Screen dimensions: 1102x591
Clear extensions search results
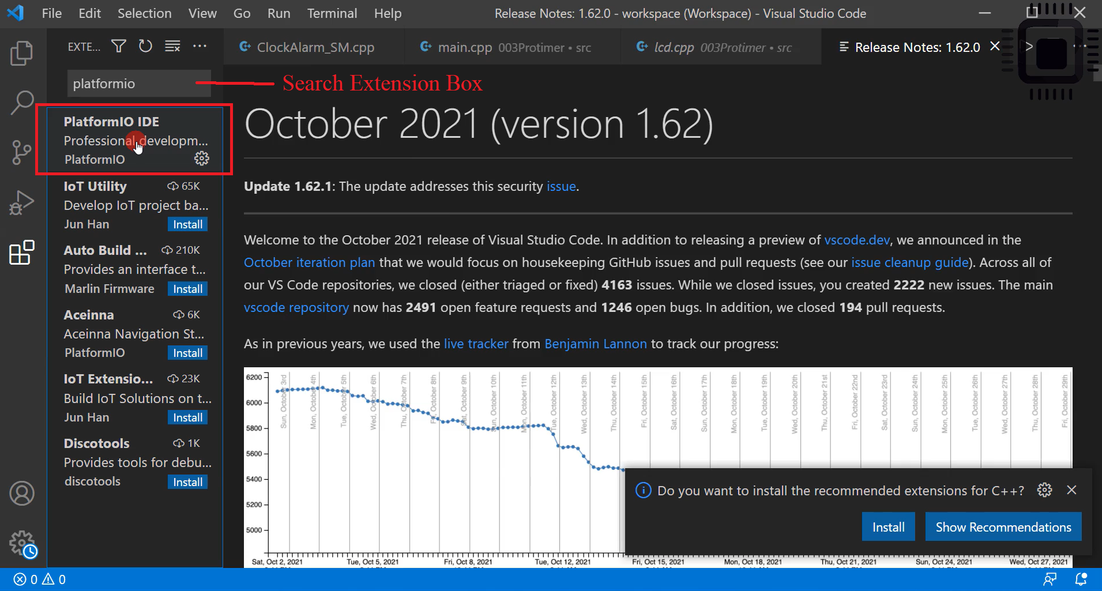(x=172, y=46)
